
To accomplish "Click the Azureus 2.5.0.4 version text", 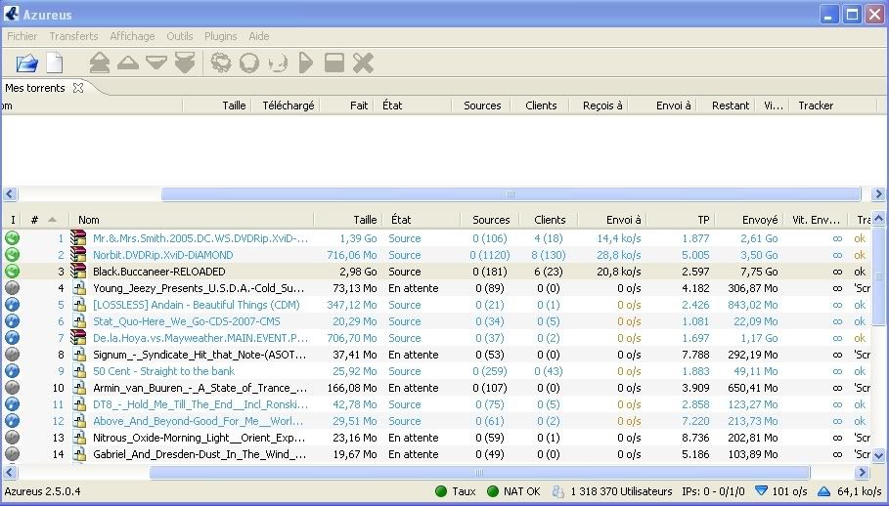I will click(x=42, y=491).
